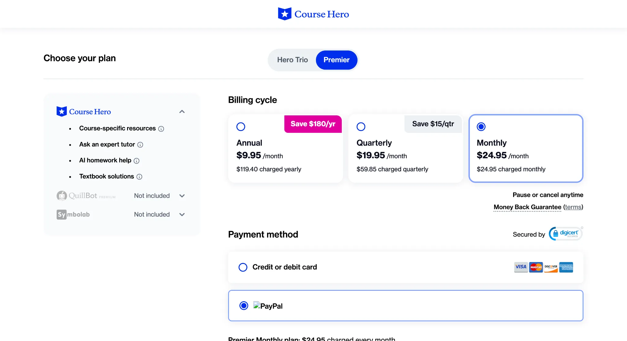627x341 pixels.
Task: Click info icon next to Ask an expert tutor
Action: (140, 145)
